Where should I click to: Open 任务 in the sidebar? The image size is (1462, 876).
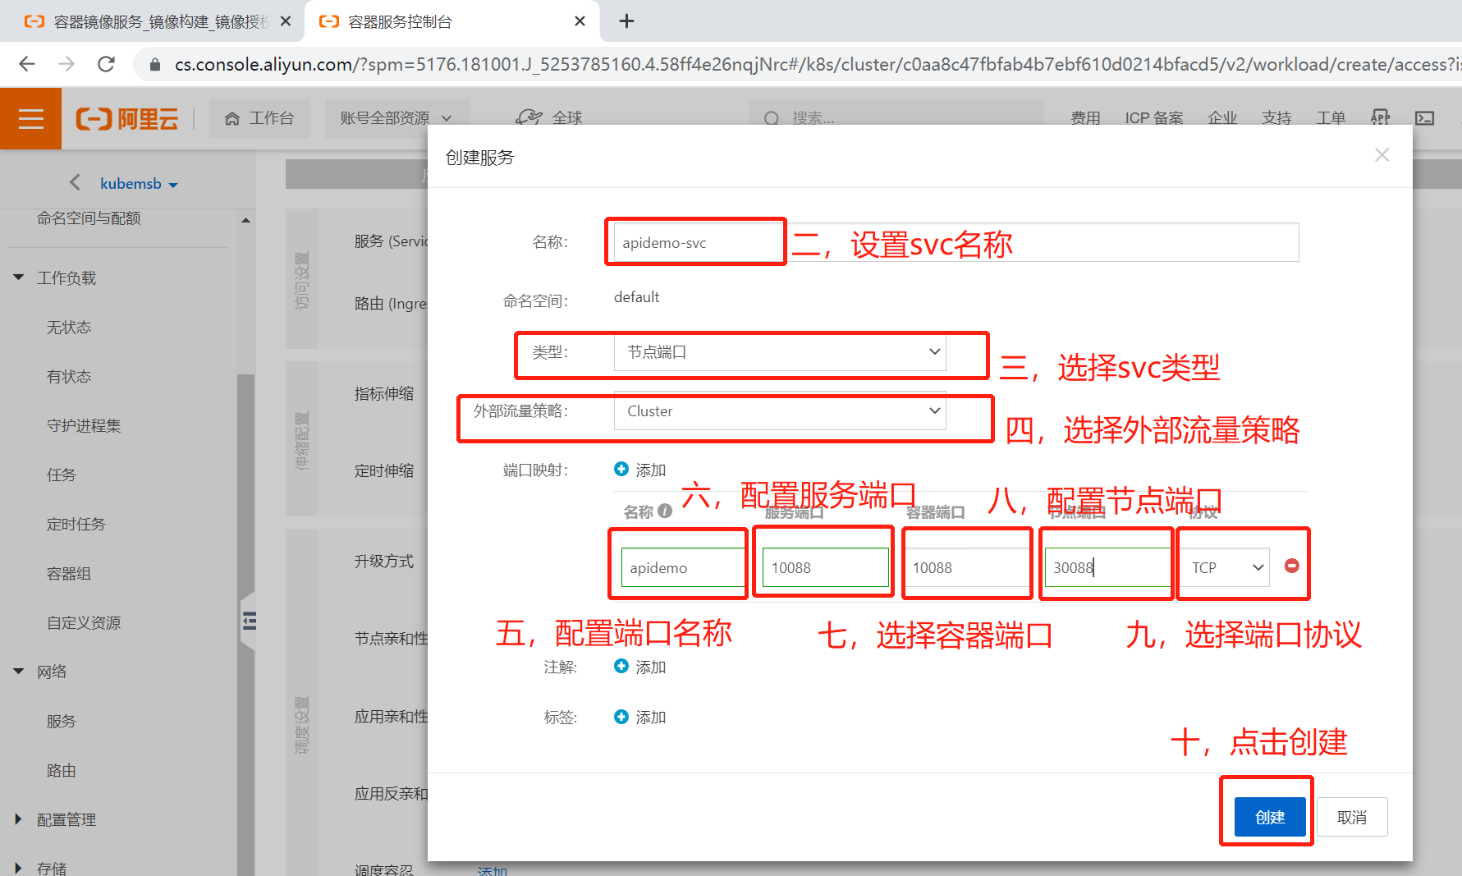[62, 475]
